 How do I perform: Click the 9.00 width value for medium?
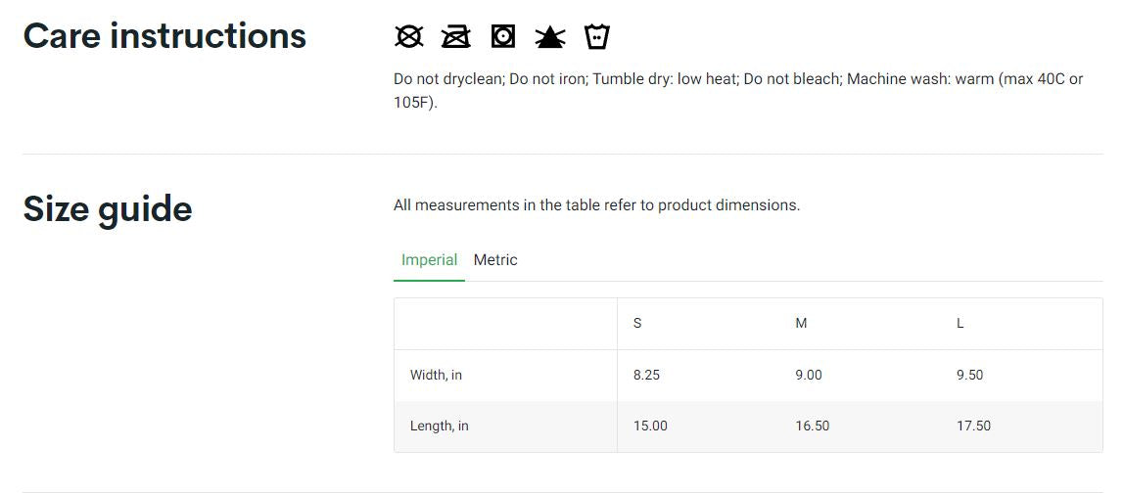pos(809,376)
